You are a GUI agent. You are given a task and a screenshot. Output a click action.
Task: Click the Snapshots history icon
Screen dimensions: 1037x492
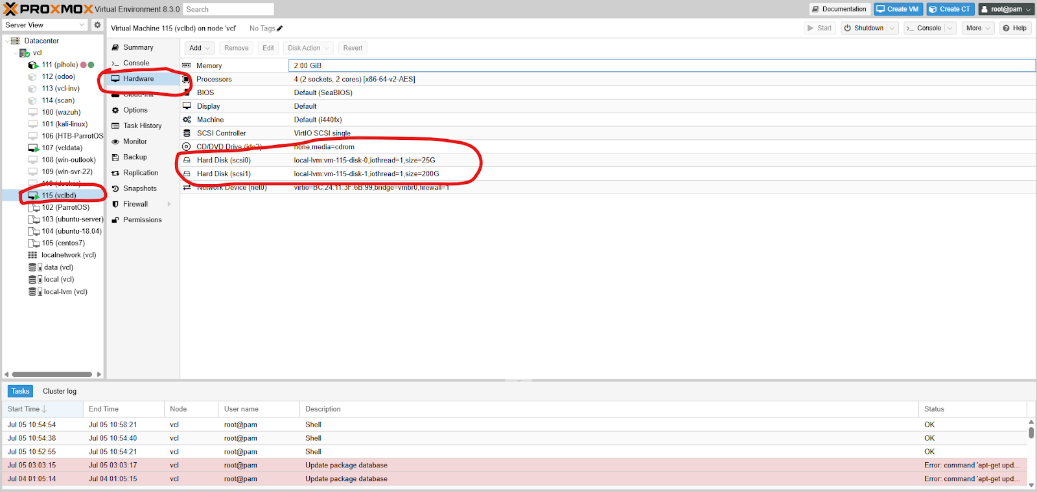tap(115, 188)
